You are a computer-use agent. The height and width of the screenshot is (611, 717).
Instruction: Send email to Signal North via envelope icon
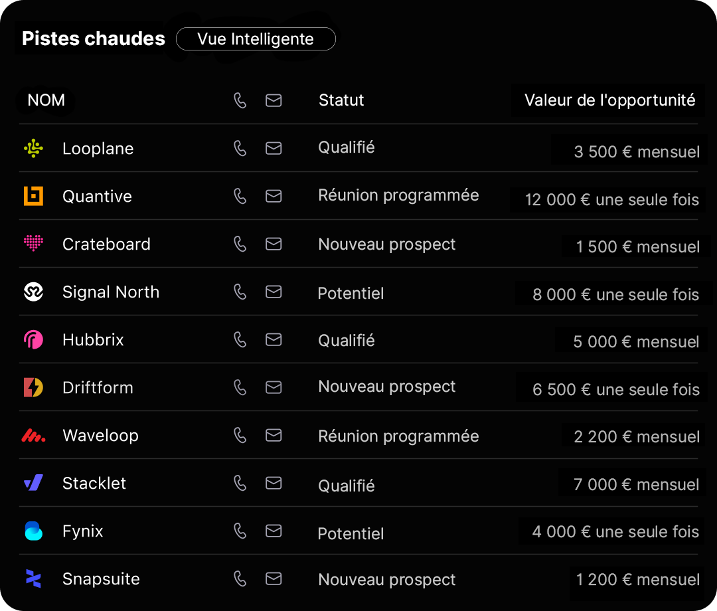[x=274, y=292]
